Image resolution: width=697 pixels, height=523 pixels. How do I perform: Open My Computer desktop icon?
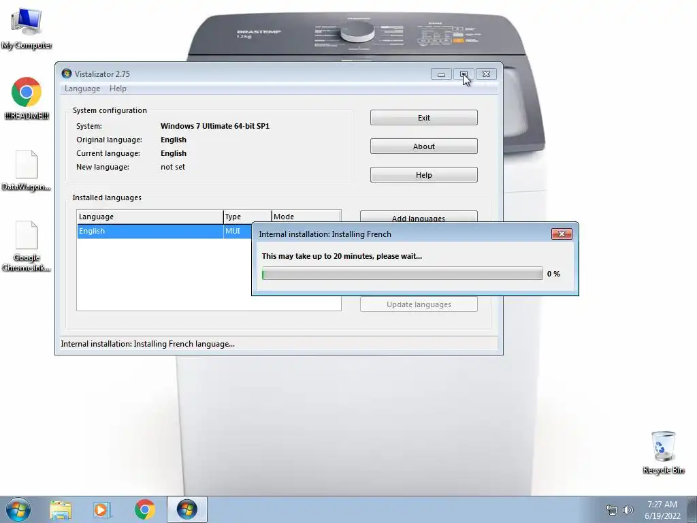27,27
